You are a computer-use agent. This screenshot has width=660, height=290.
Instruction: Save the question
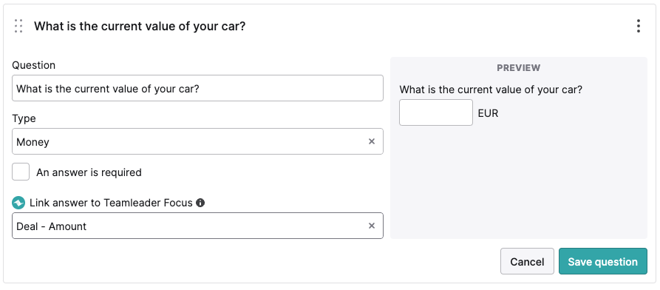[603, 261]
